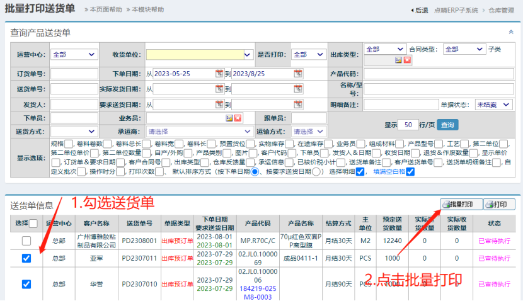
Task: Select 按要求送货日期 sort radio button
Action: click(x=317, y=172)
